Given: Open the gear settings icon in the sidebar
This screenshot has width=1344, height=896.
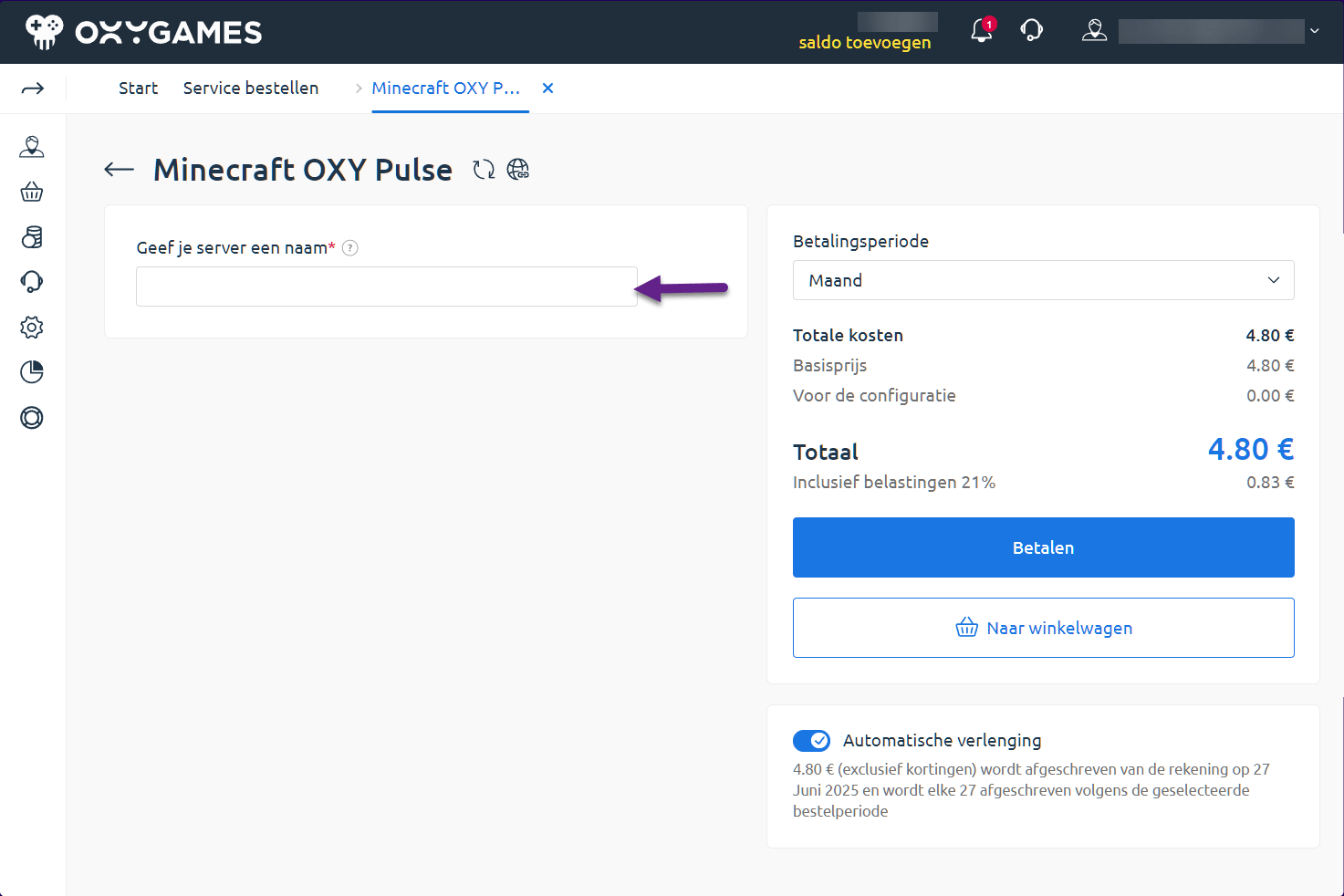Looking at the screenshot, I should tap(32, 327).
